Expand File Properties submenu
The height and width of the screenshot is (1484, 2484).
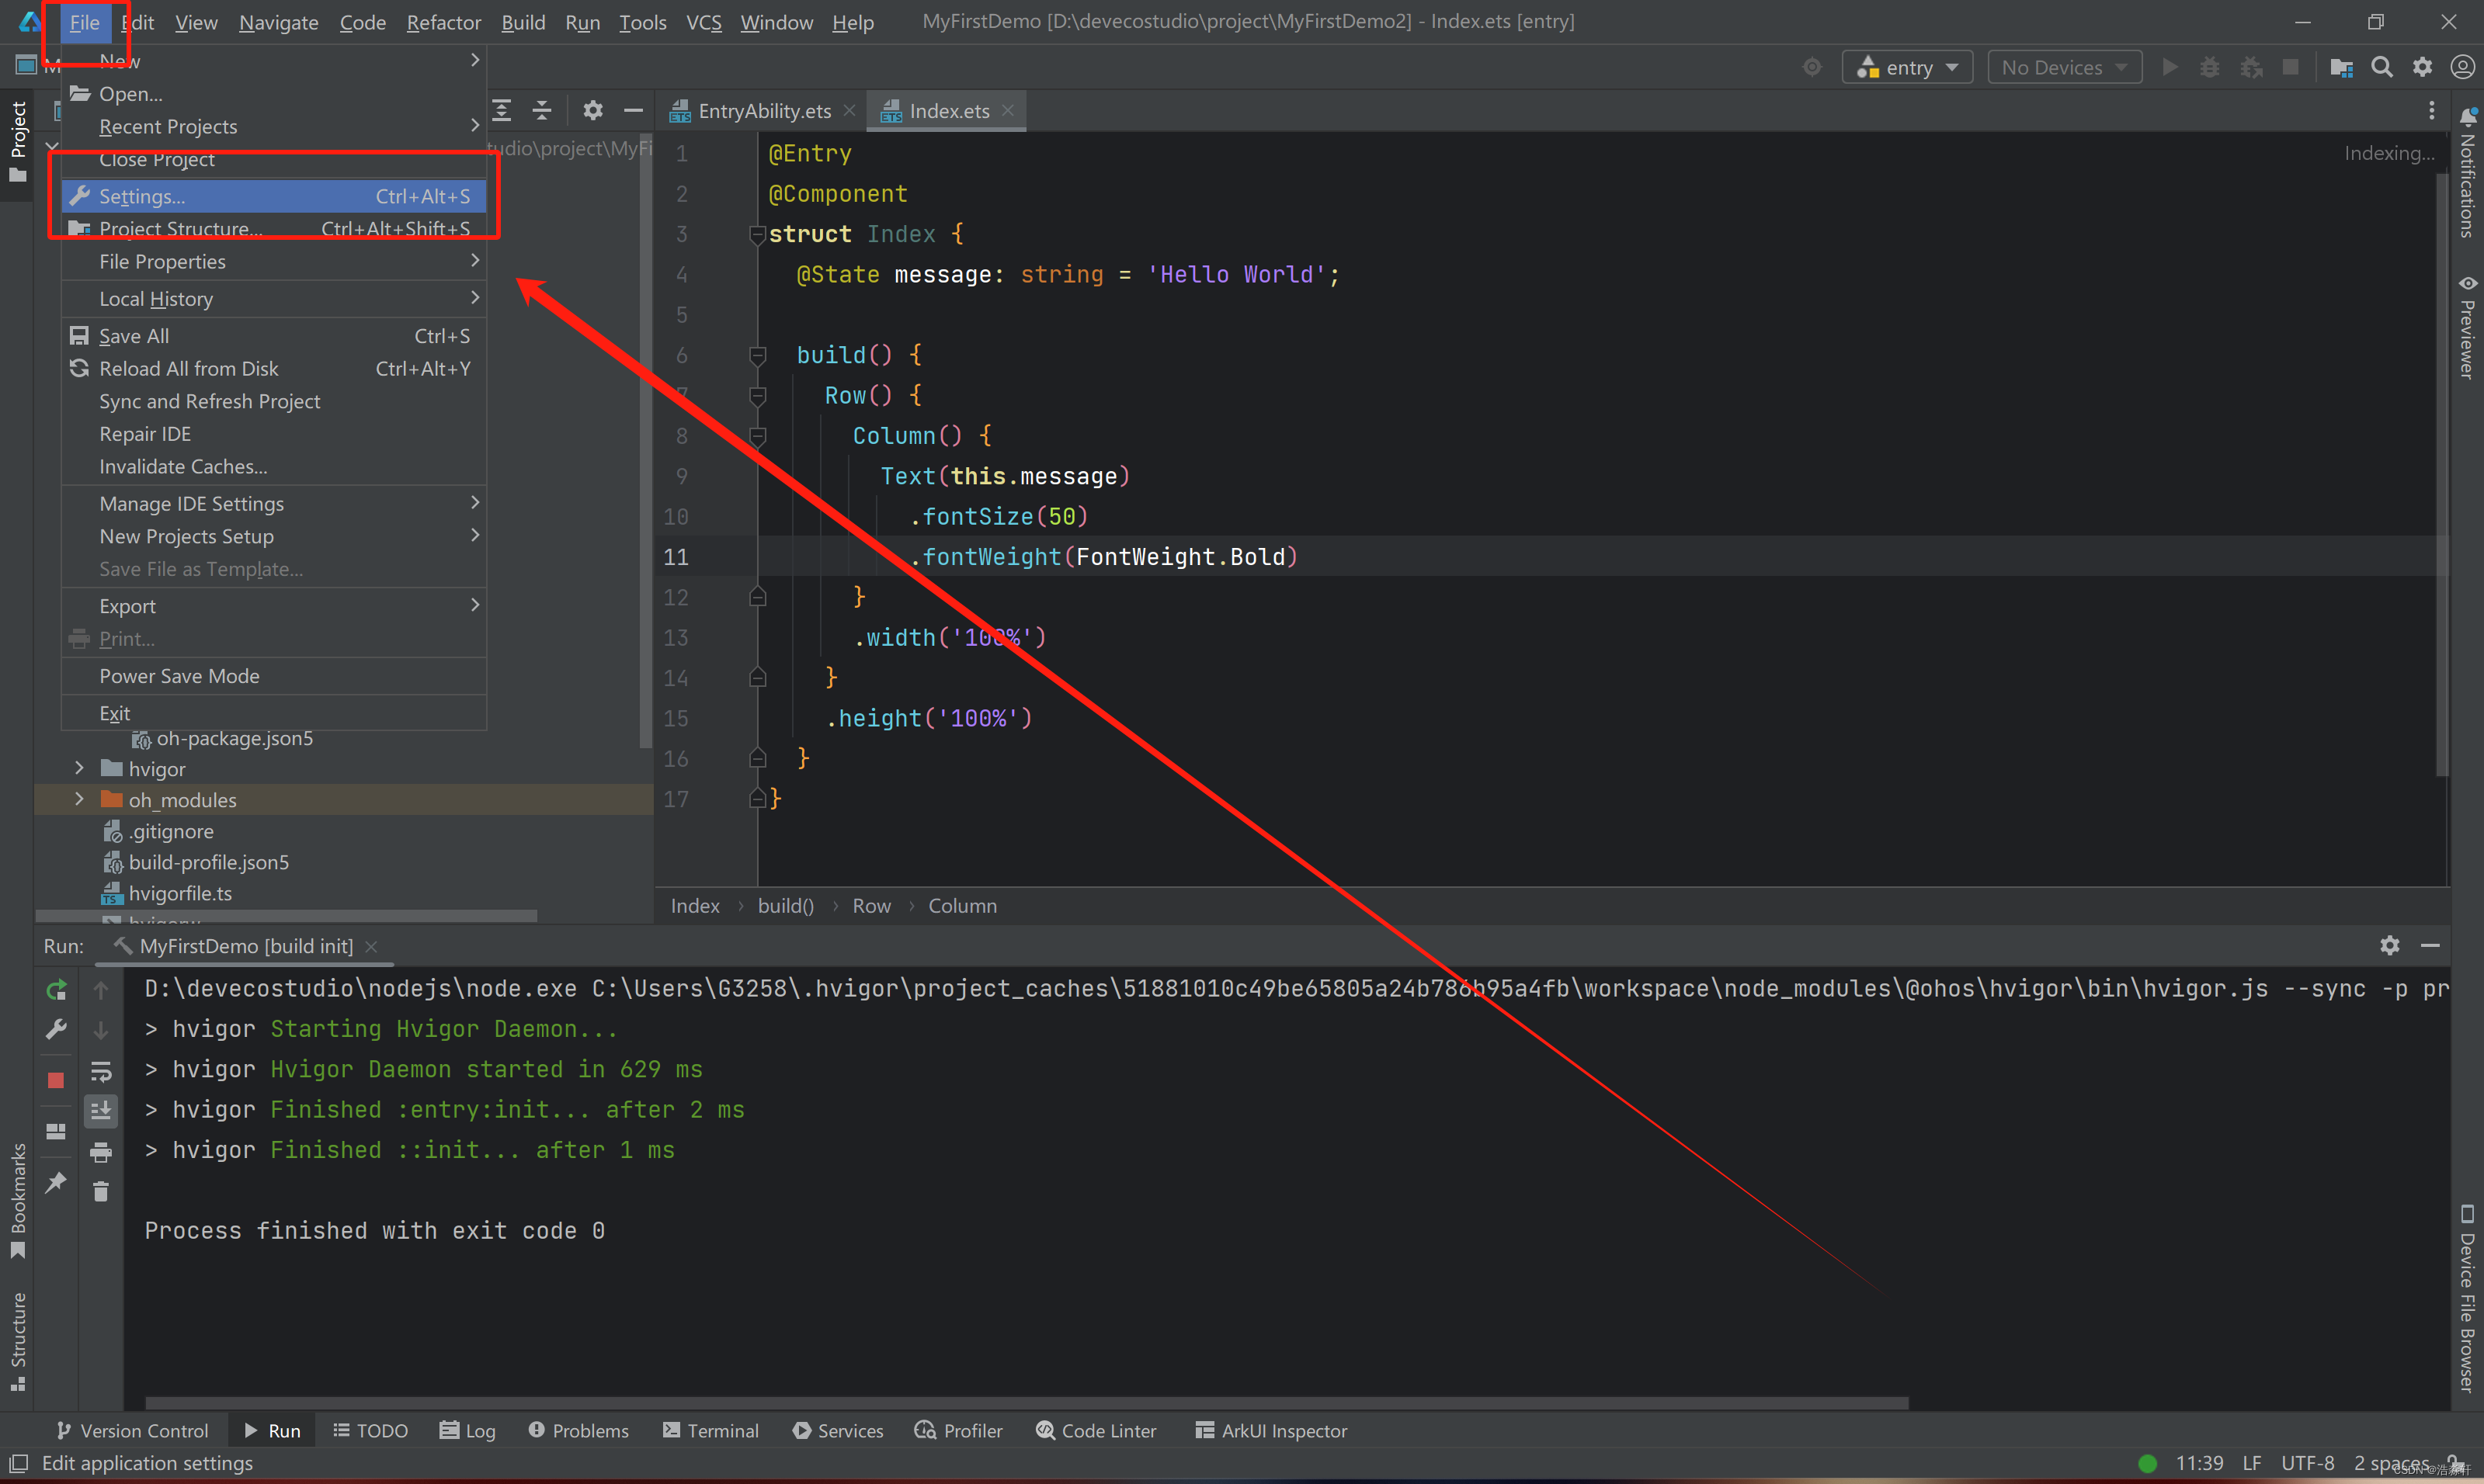[475, 261]
